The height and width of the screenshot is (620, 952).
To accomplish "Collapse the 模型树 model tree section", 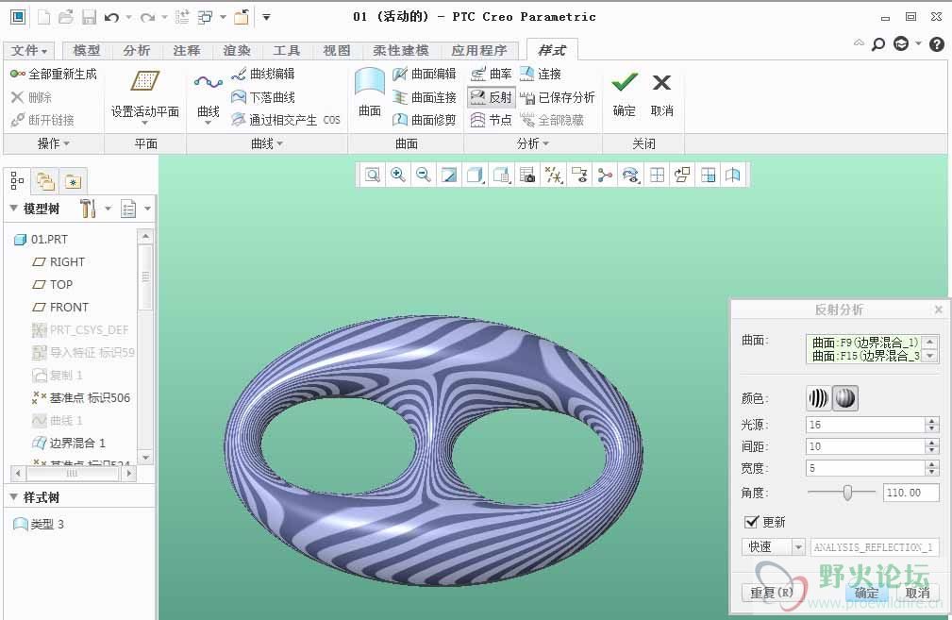I will (x=14, y=209).
